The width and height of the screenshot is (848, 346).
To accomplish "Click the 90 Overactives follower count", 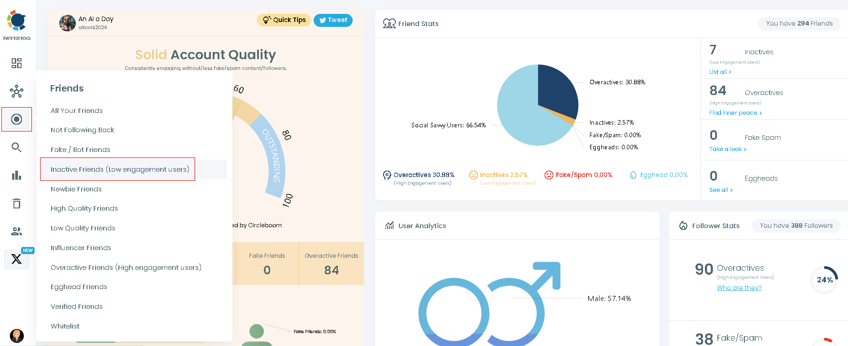I will [x=704, y=269].
